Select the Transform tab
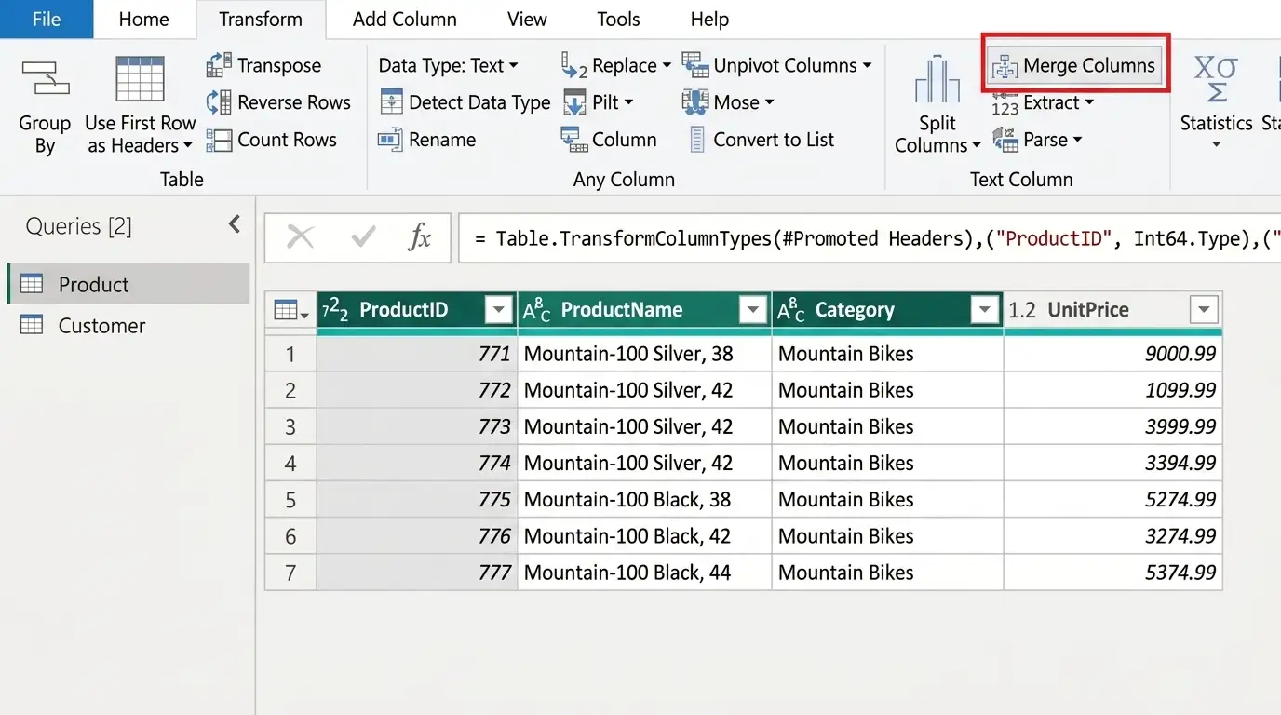 261,20
